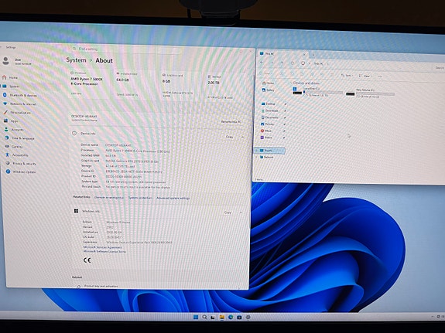
Task: Click the Rename this PC button
Action: [x=231, y=122]
